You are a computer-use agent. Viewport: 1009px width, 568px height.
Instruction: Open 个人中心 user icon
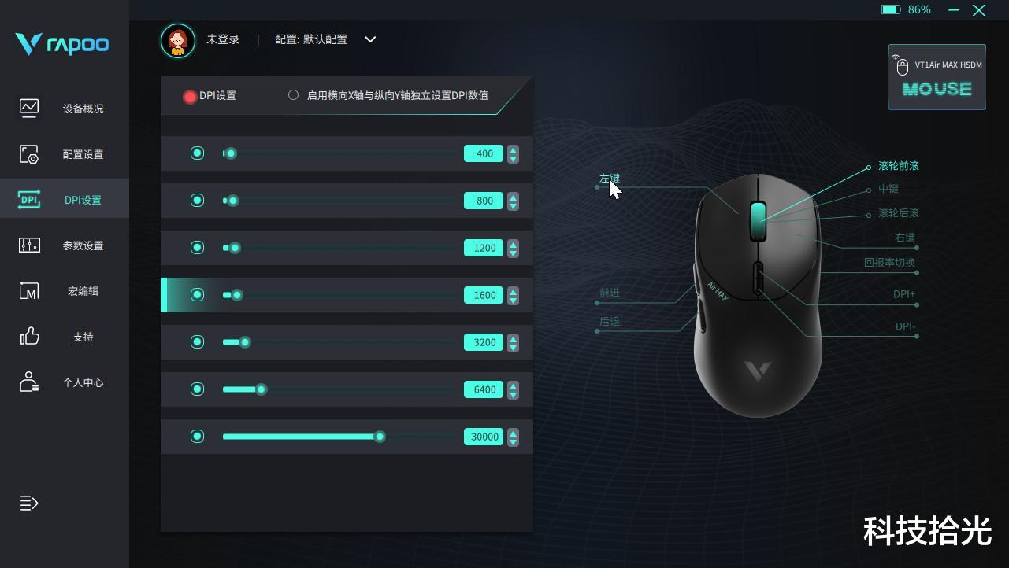tap(29, 382)
